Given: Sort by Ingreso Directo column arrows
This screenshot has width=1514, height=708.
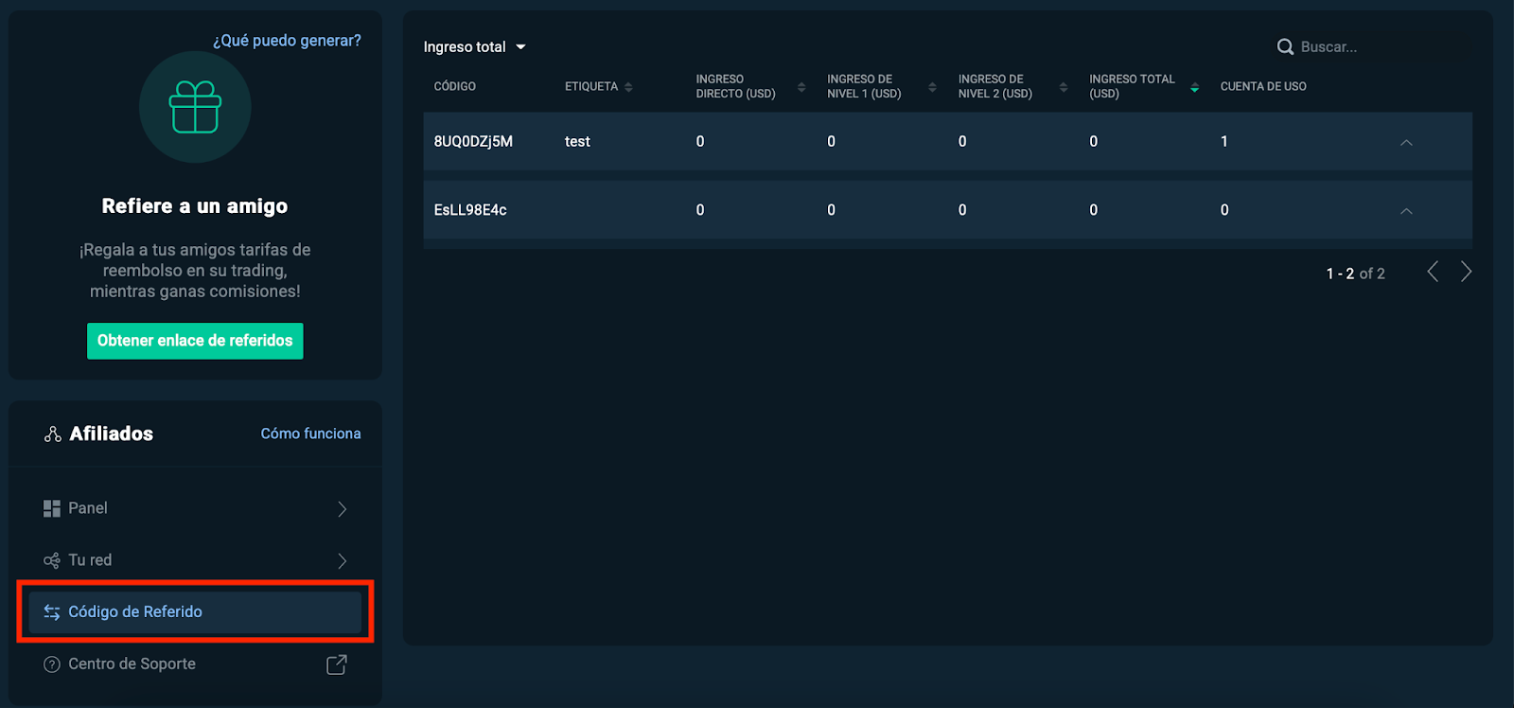Looking at the screenshot, I should point(801,87).
